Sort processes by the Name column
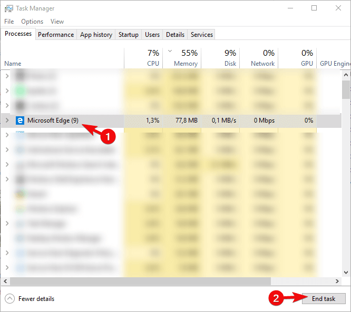Image resolution: width=351 pixels, height=312 pixels. [13, 64]
